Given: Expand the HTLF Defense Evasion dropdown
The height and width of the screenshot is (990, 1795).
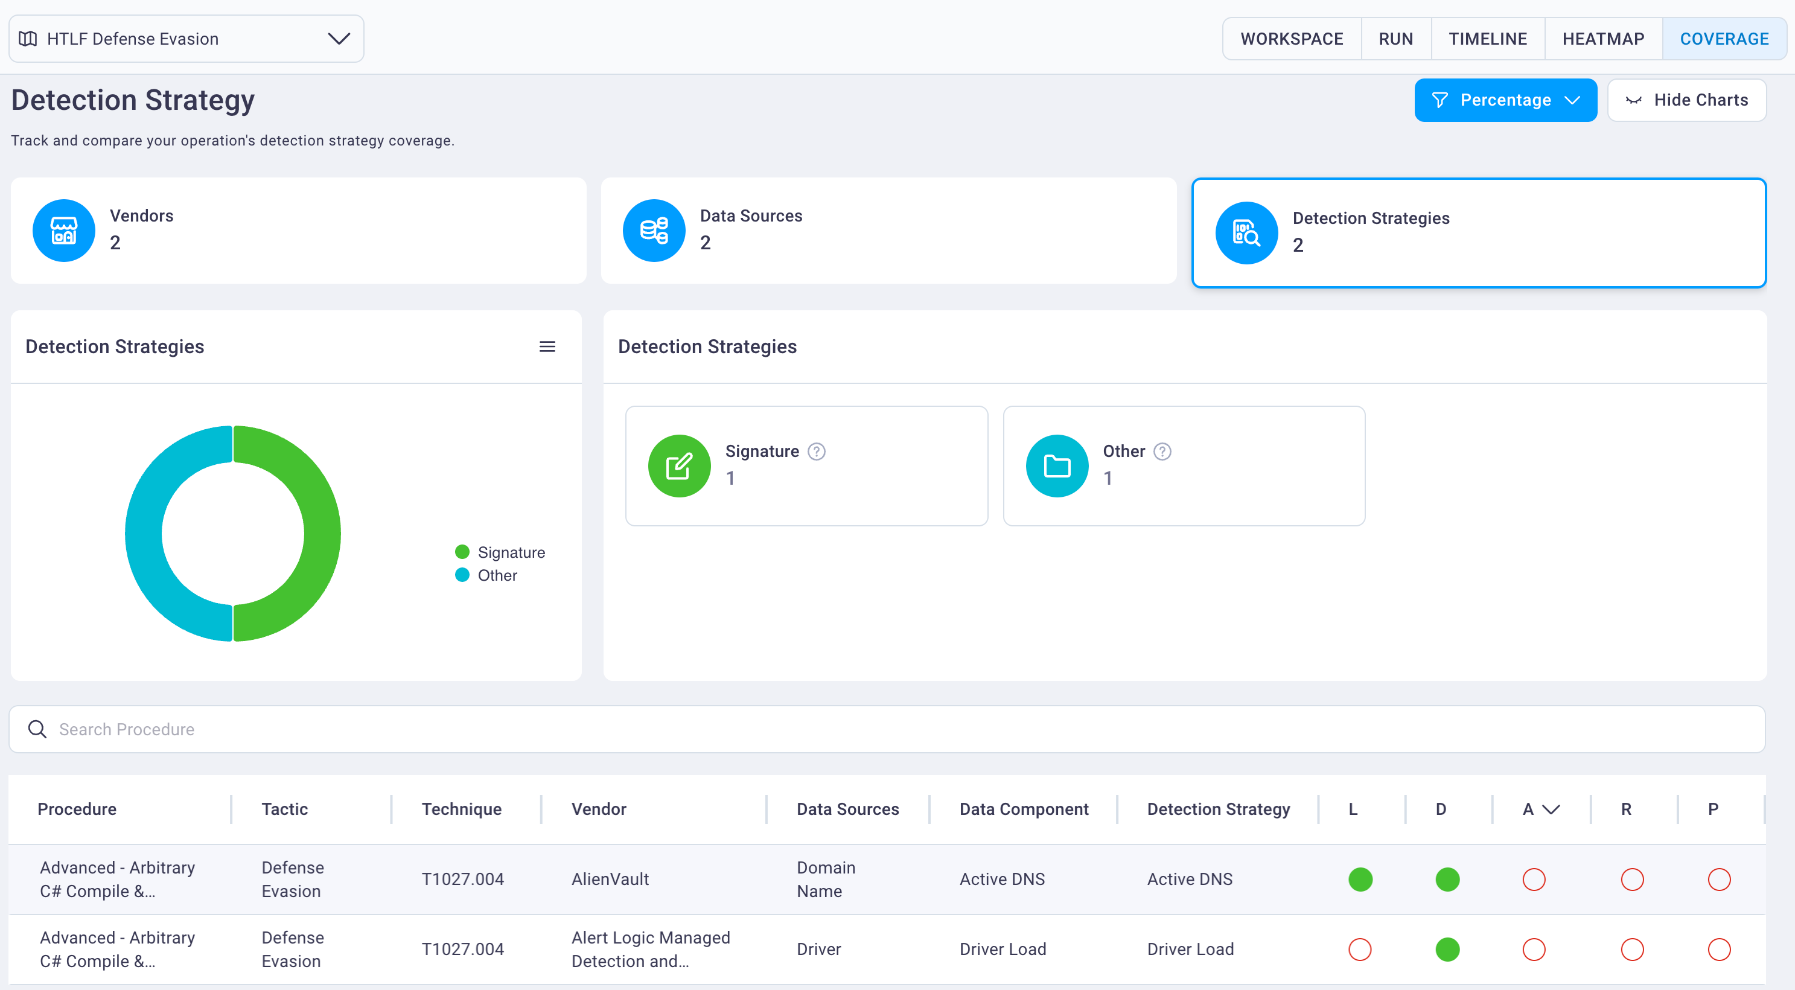Looking at the screenshot, I should [x=186, y=39].
